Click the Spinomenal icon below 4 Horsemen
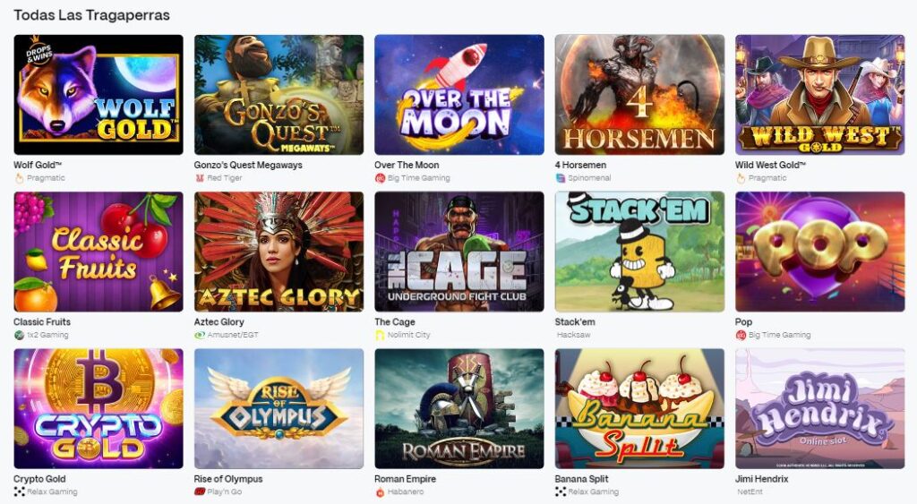The height and width of the screenshot is (504, 917). pos(561,178)
